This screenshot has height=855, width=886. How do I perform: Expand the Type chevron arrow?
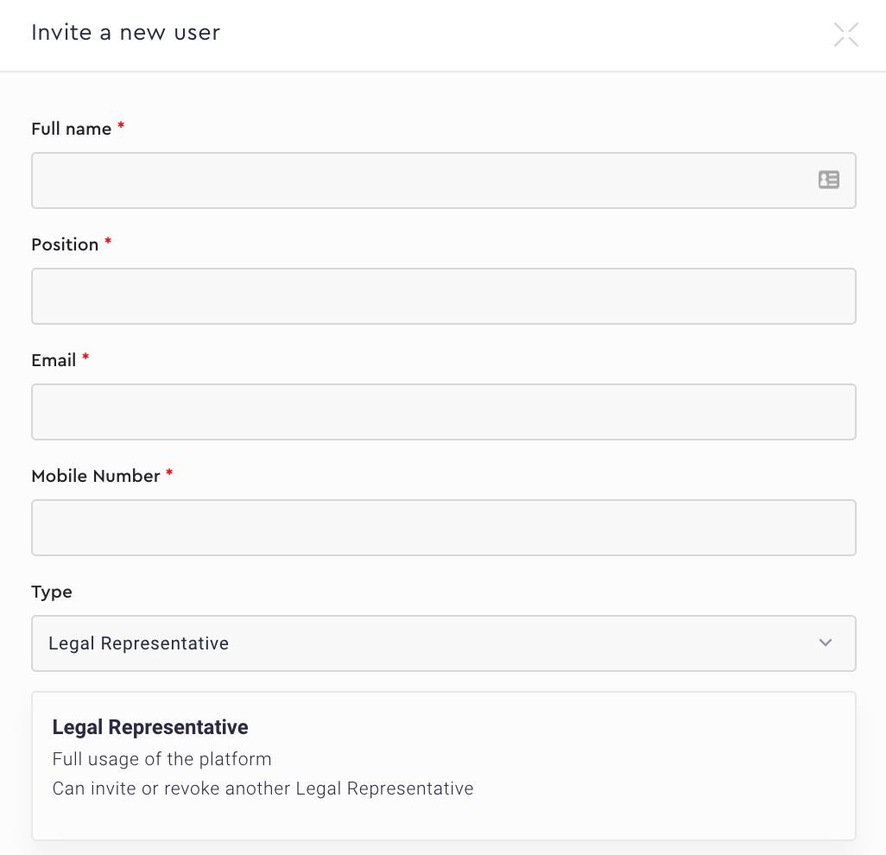coord(826,643)
